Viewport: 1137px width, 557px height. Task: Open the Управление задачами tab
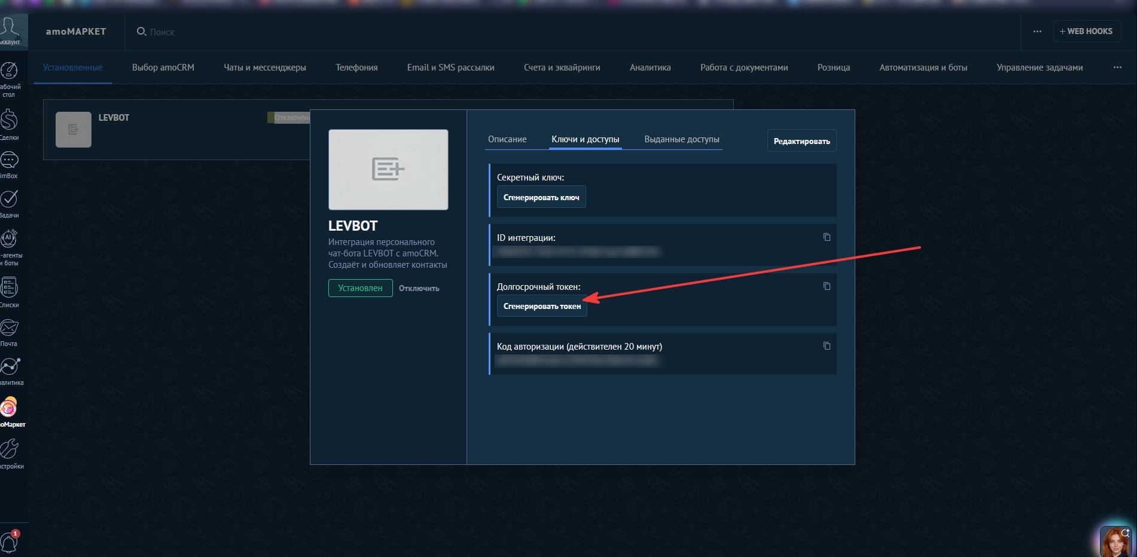[1040, 68]
